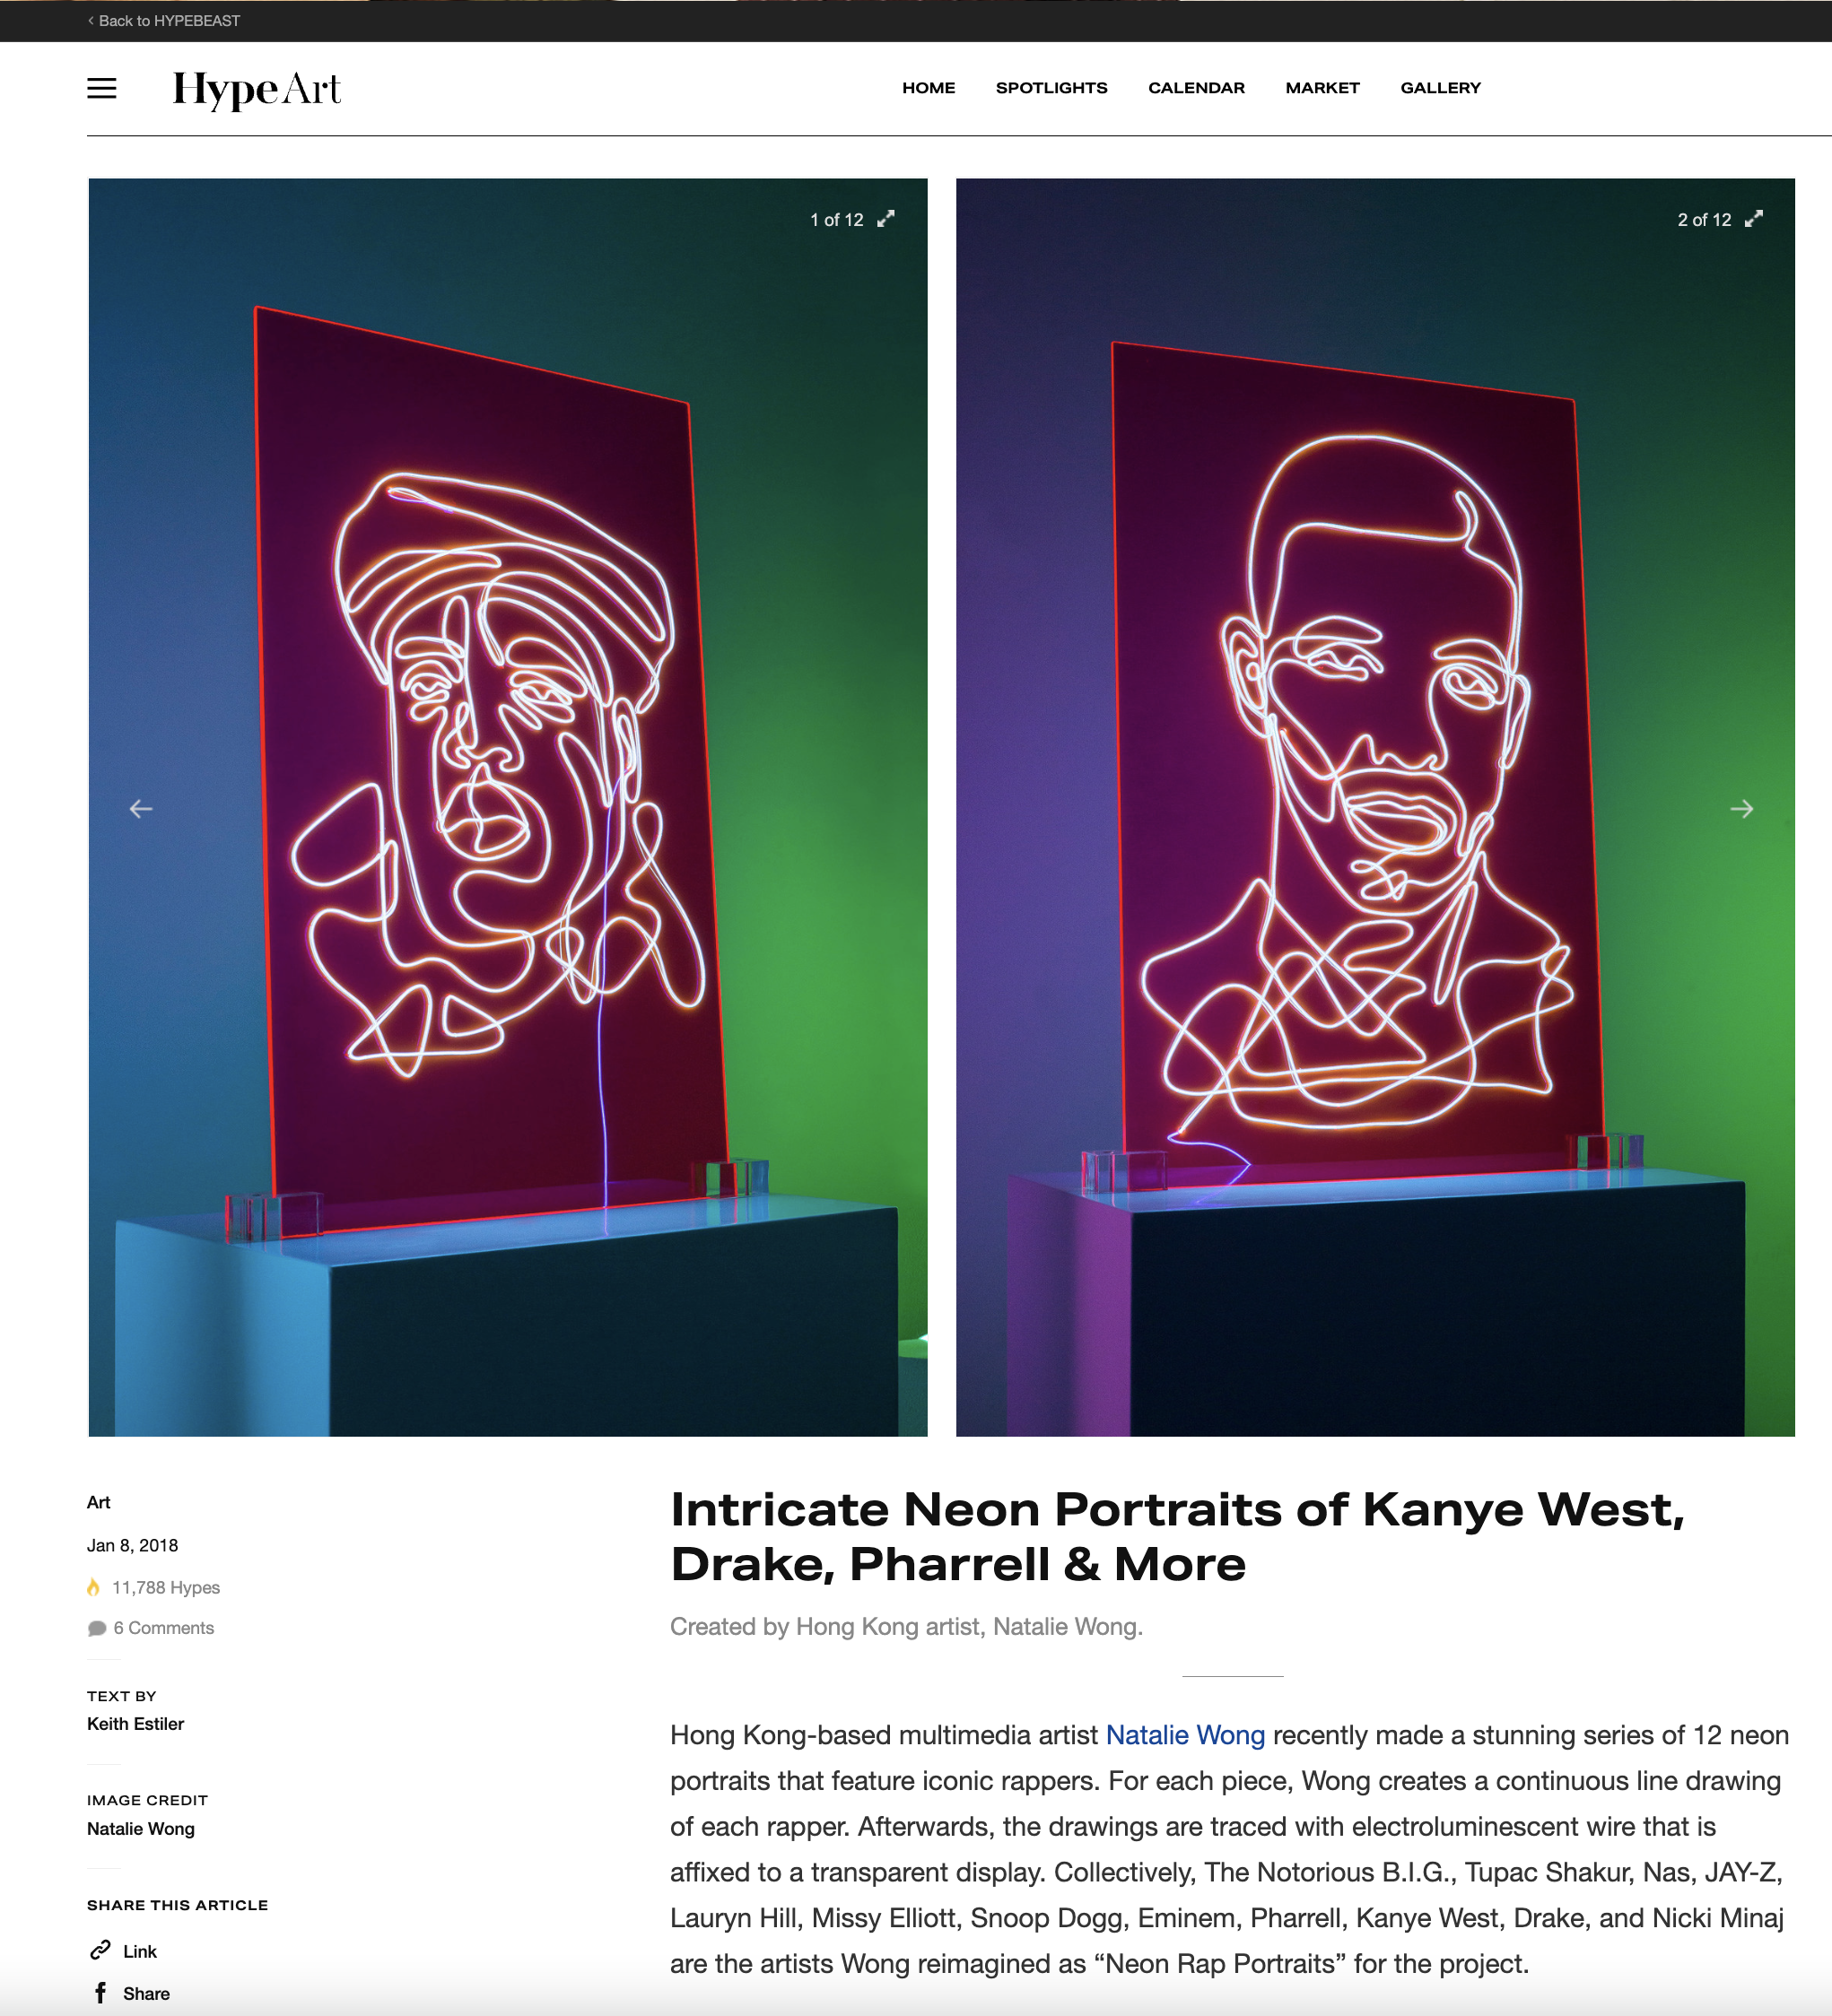Share article via Facebook icon
Screen dimensions: 1832x2016
click(100, 1993)
